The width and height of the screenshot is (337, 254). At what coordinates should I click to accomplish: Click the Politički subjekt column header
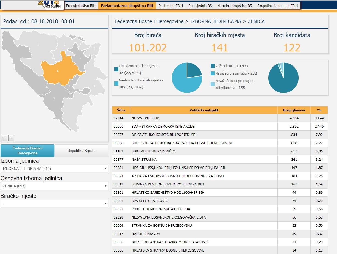(x=204, y=110)
